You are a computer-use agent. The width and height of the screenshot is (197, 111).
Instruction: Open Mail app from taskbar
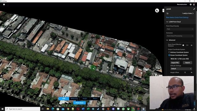tap(63, 109)
